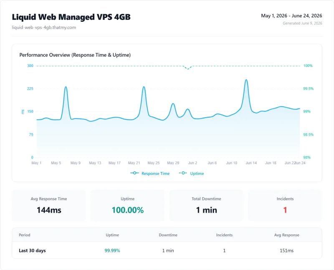Click the 151ms avg response cell
This screenshot has height=270, width=334.
286,251
